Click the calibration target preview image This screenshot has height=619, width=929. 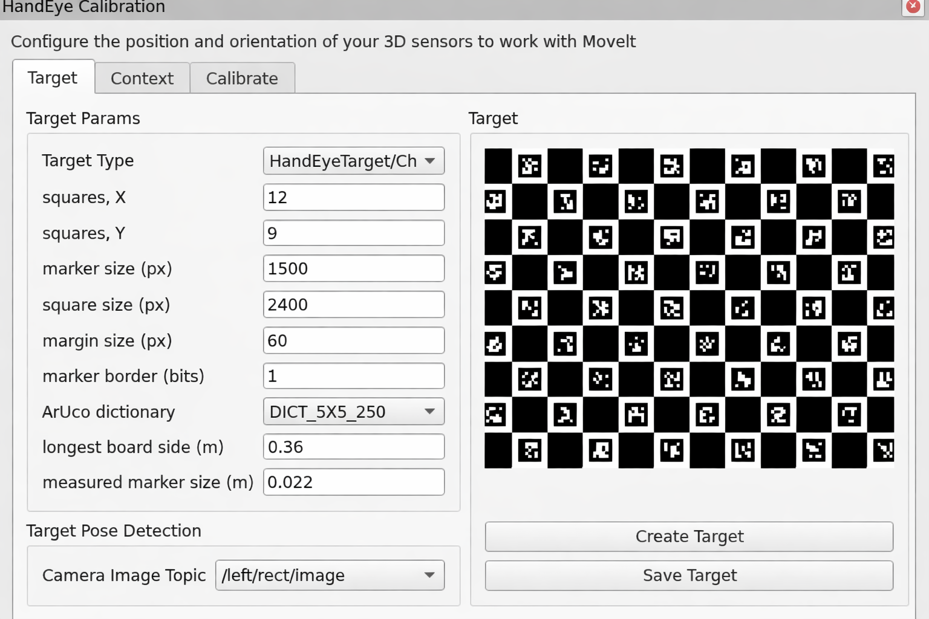(x=689, y=306)
